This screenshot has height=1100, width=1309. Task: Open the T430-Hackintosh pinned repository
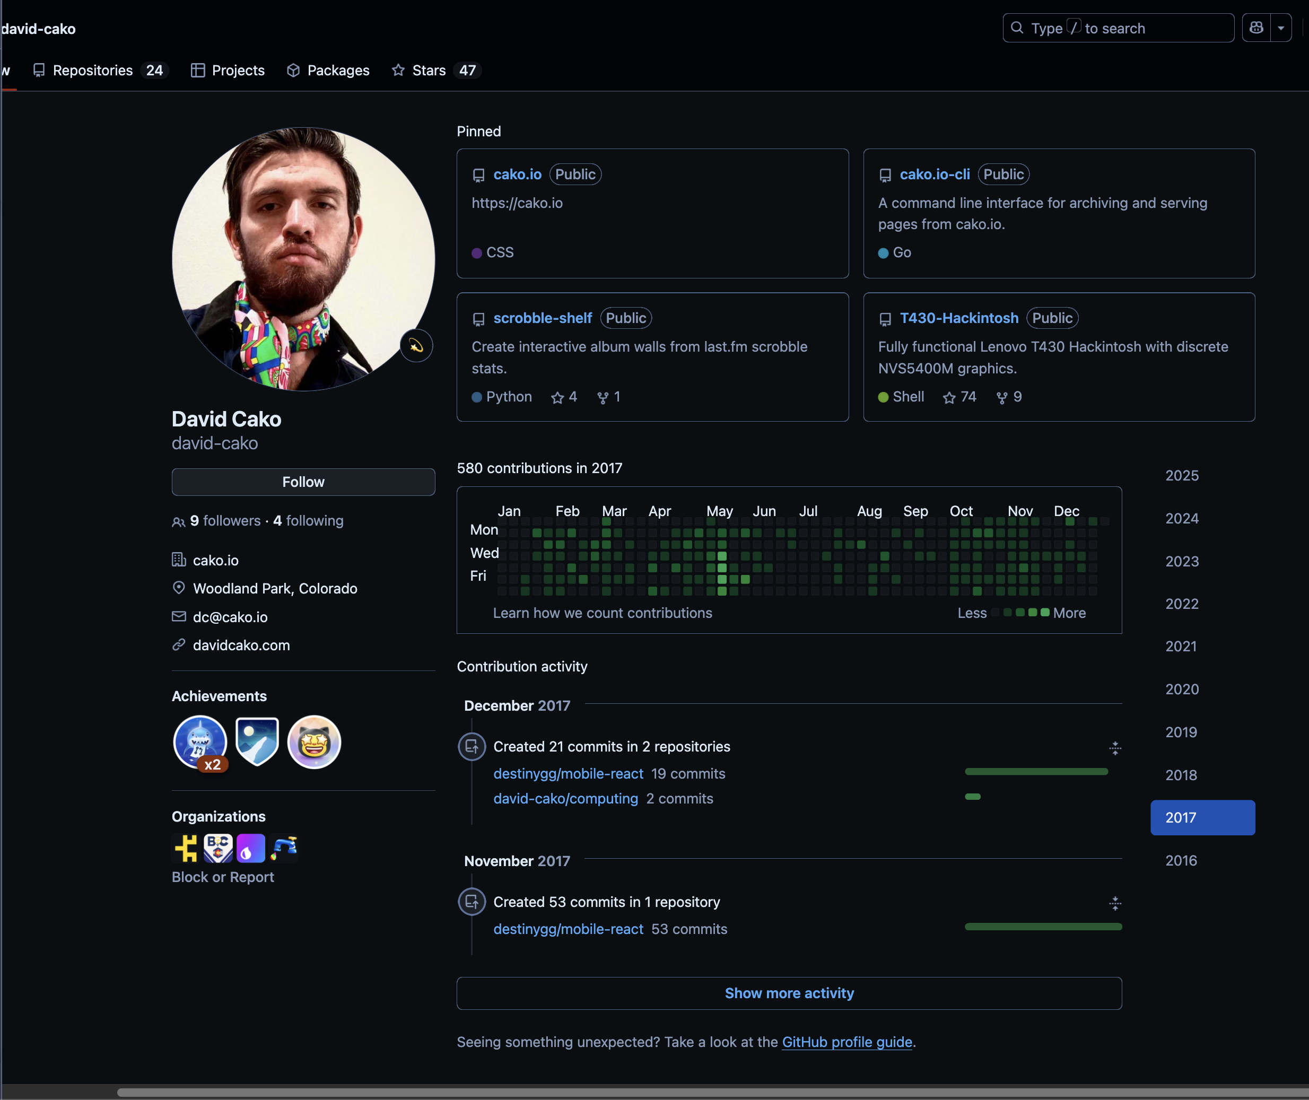coord(958,318)
